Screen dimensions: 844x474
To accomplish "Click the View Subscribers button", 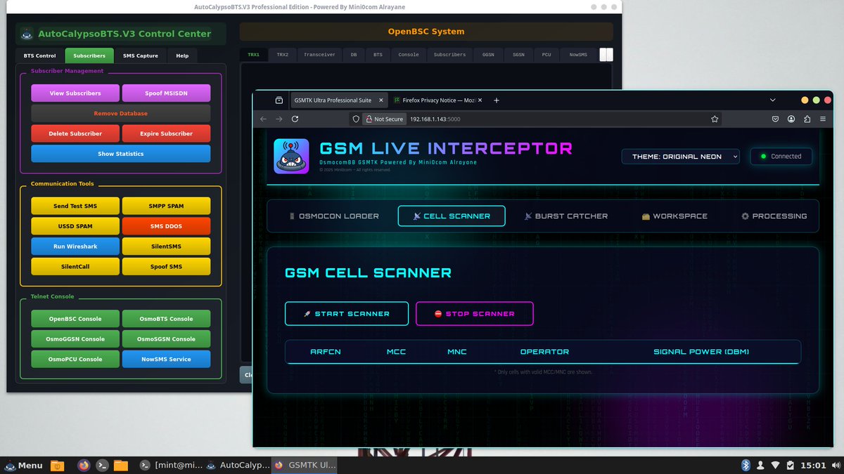I will [x=75, y=93].
